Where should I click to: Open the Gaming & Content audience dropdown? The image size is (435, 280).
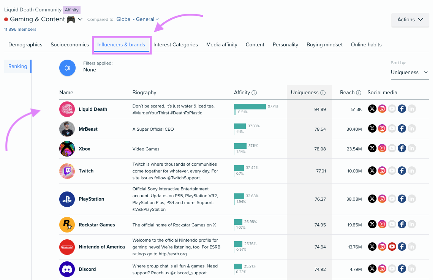pos(80,19)
